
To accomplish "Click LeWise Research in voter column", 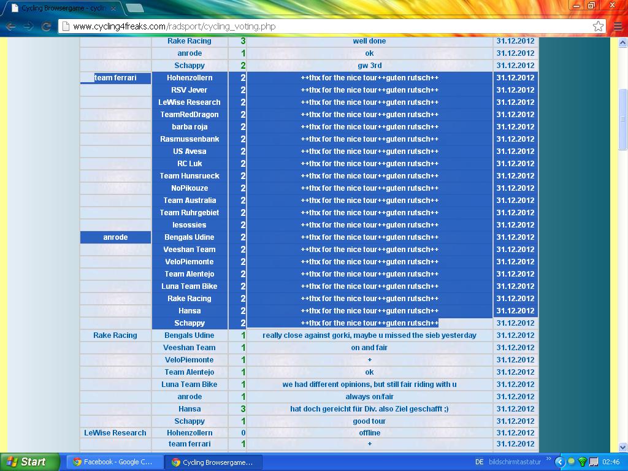I will [x=115, y=432].
